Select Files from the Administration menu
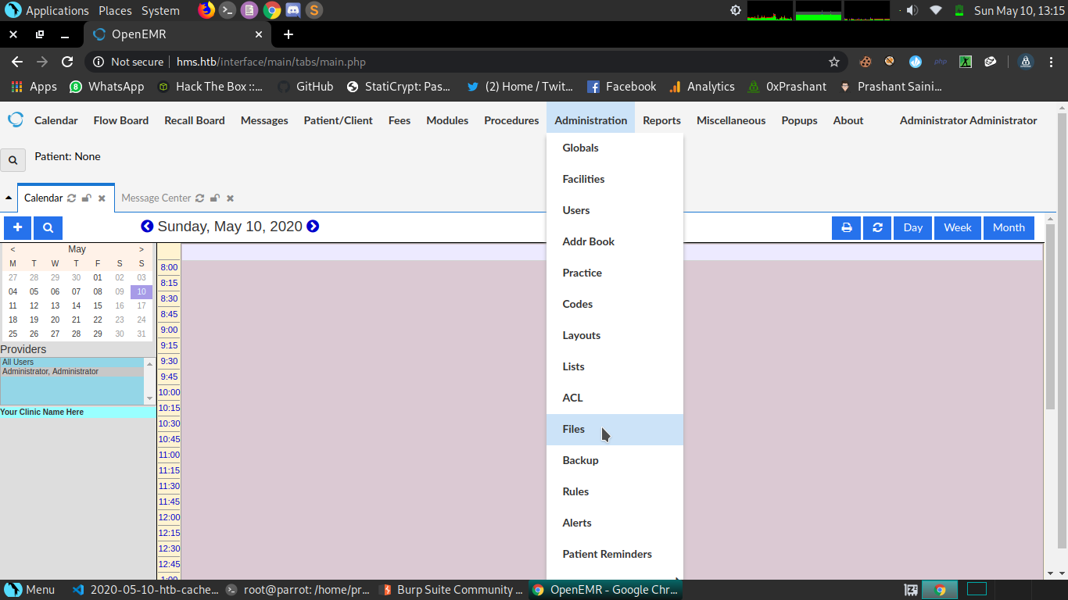1068x600 pixels. point(574,429)
